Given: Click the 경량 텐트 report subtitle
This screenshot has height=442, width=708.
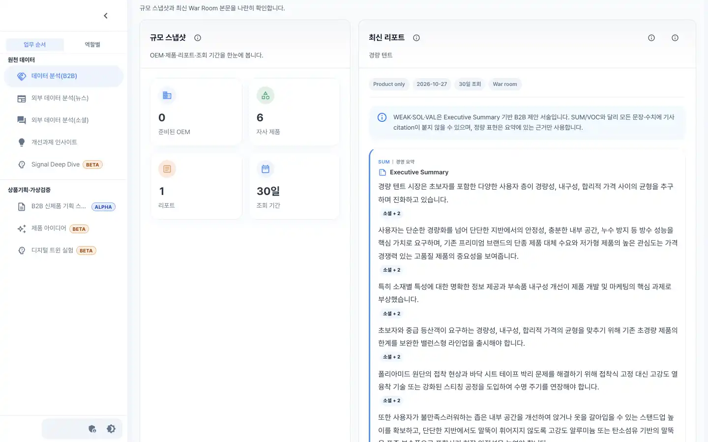Looking at the screenshot, I should [x=381, y=55].
